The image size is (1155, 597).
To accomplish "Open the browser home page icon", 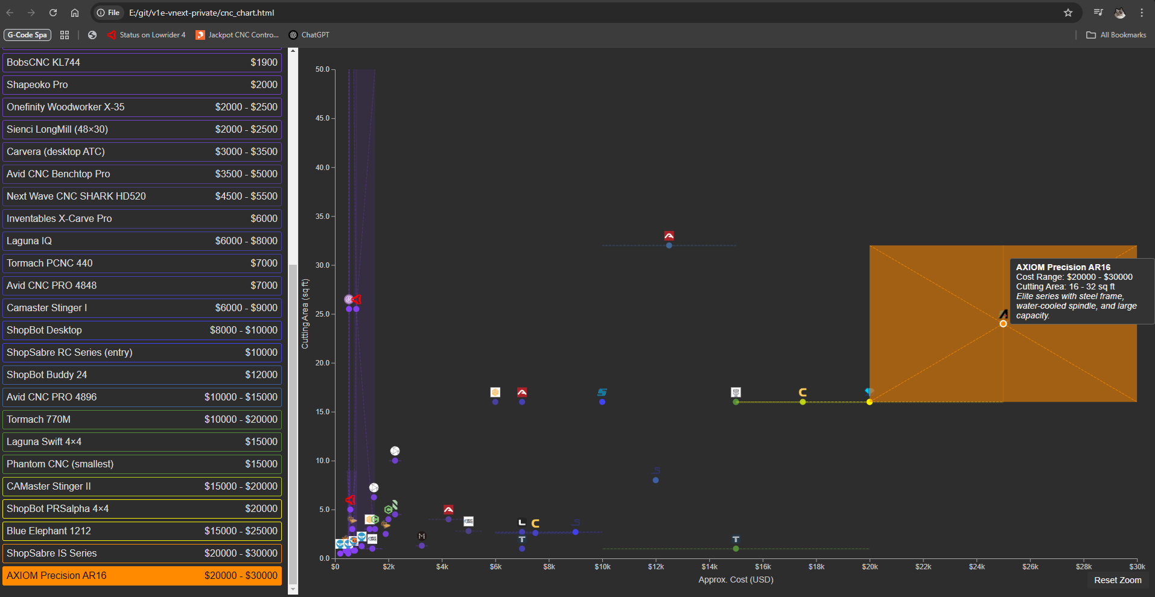I will pos(75,13).
